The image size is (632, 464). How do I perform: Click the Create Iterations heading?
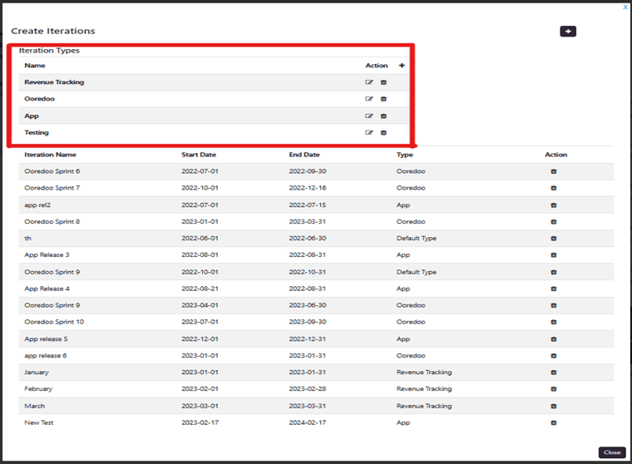[x=52, y=31]
